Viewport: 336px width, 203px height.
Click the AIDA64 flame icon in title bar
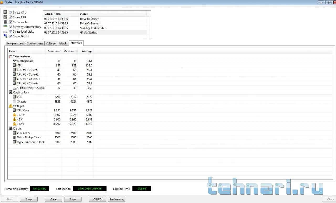[x=1, y=2]
